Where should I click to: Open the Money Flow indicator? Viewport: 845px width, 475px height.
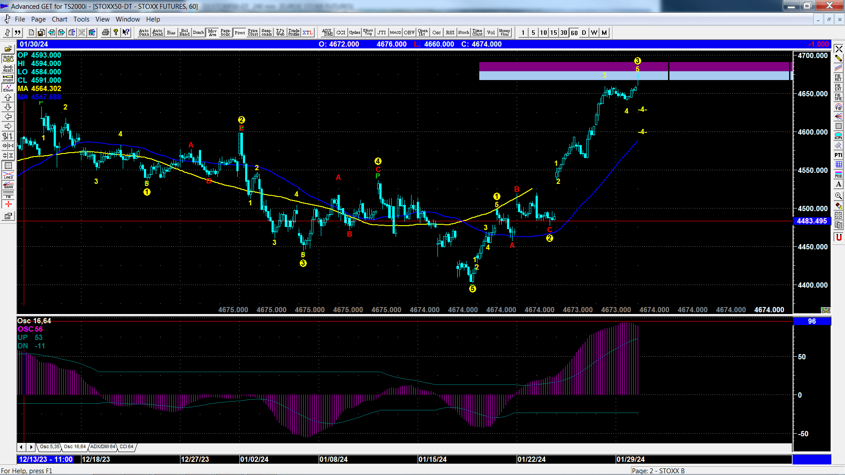pyautogui.click(x=505, y=33)
